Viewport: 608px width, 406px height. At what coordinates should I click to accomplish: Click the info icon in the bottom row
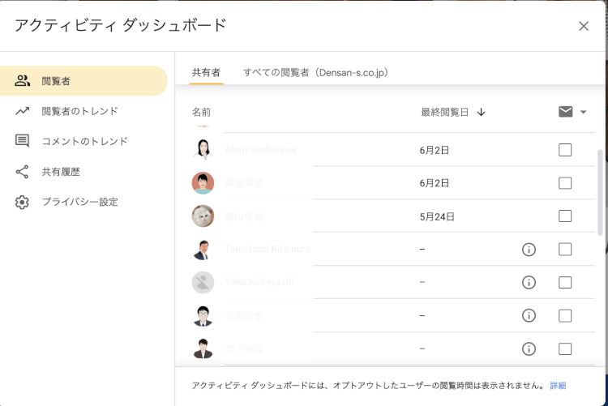coord(529,349)
